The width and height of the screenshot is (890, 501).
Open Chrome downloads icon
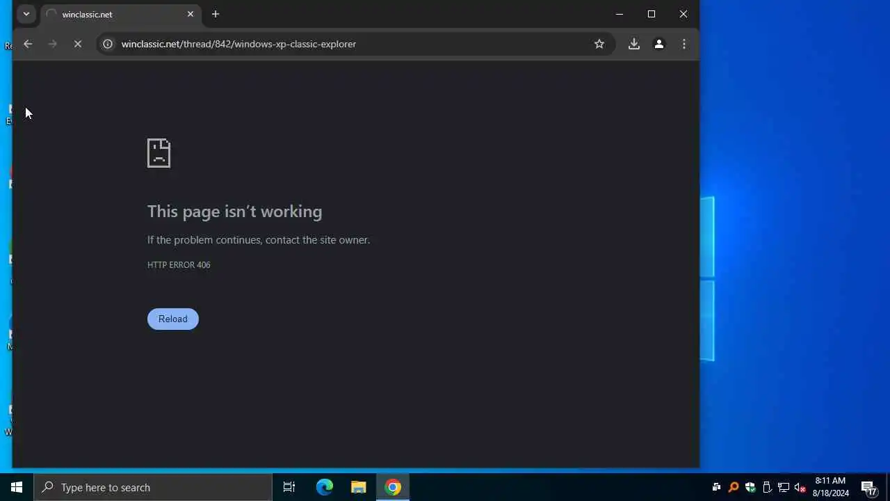click(634, 44)
